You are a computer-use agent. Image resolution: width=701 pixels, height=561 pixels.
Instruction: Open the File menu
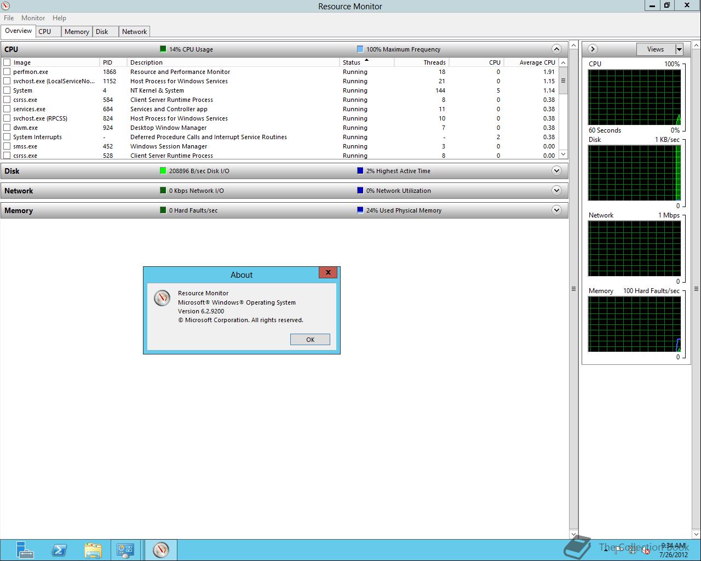click(x=9, y=18)
